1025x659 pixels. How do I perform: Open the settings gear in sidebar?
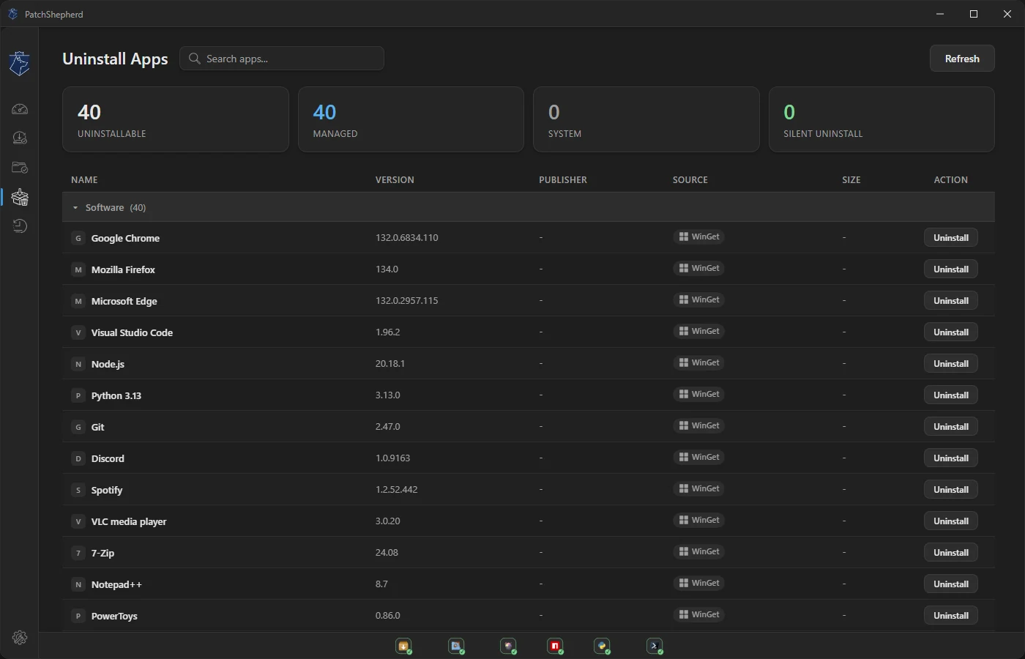tap(20, 638)
